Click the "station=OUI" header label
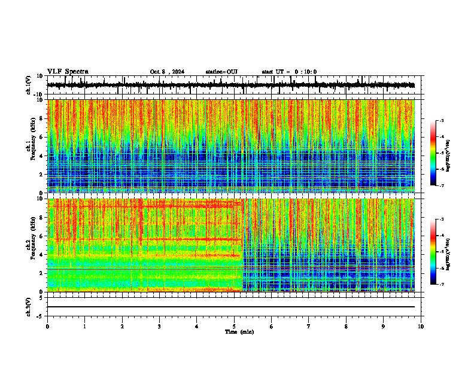The height and width of the screenshot is (366, 474). coord(221,72)
